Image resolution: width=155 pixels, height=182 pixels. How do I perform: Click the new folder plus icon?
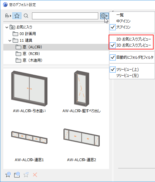17,175
